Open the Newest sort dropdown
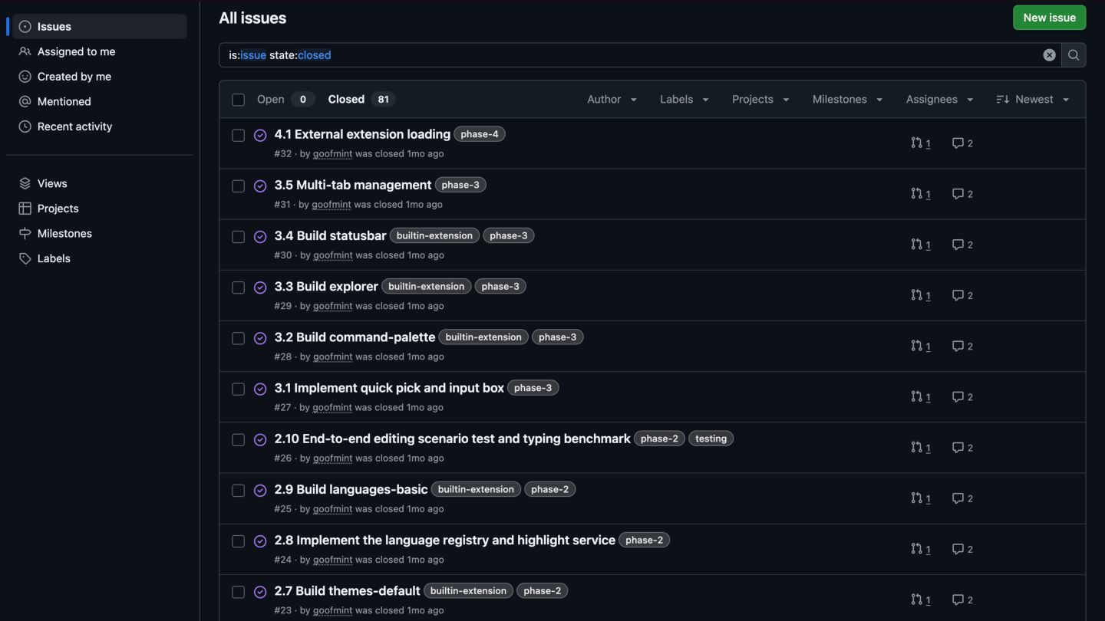Screen dimensions: 1105x621 pyautogui.click(x=1033, y=100)
